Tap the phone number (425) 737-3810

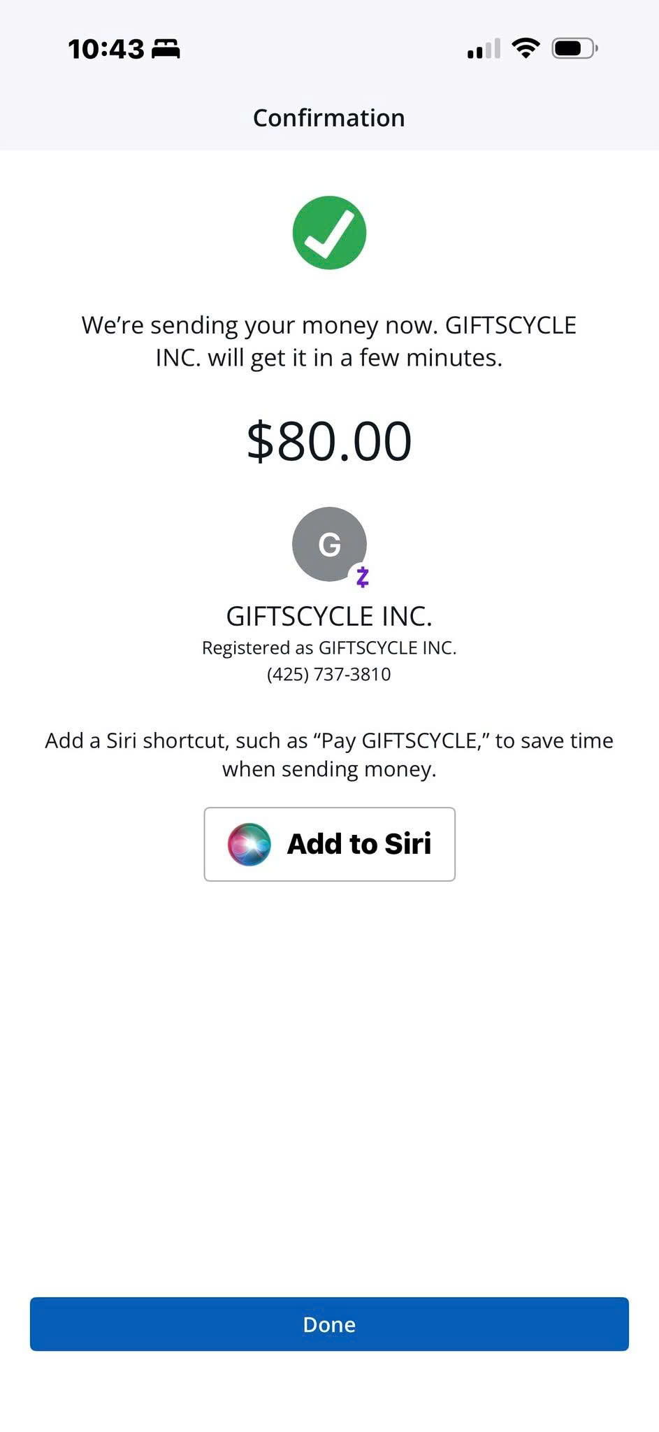coord(329,674)
